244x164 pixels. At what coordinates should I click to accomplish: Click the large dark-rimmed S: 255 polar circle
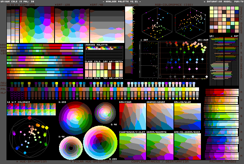pos(75,118)
